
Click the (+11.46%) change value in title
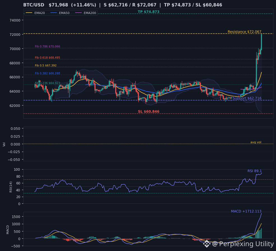tap(84, 5)
